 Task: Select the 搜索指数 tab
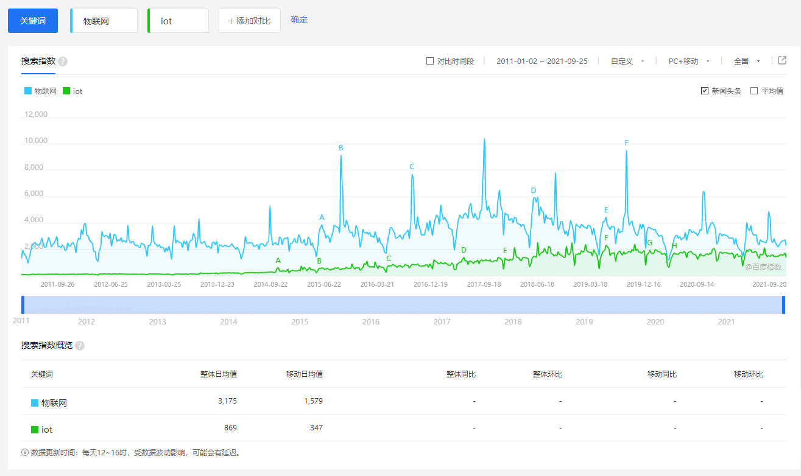click(x=38, y=61)
